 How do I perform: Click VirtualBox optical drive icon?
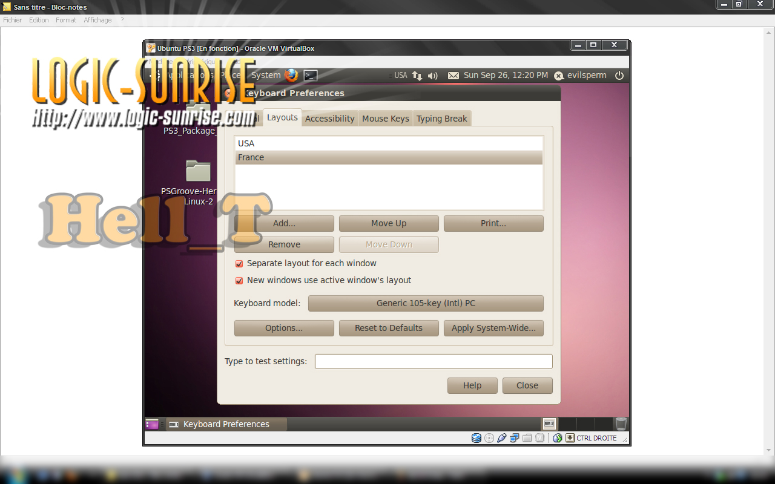489,438
